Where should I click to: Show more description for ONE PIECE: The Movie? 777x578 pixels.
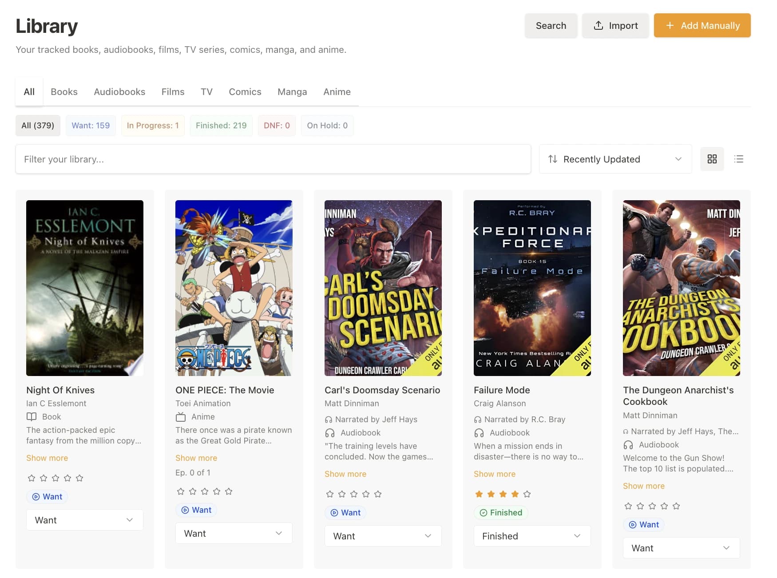(196, 458)
